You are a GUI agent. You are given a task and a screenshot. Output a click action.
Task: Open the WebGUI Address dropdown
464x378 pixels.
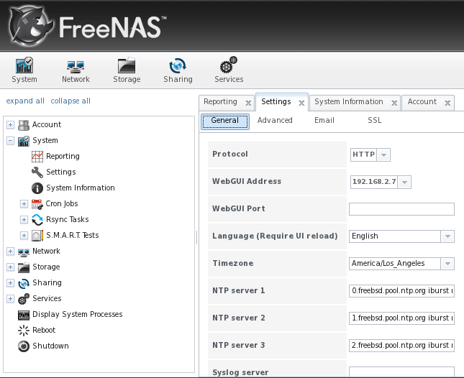(404, 182)
